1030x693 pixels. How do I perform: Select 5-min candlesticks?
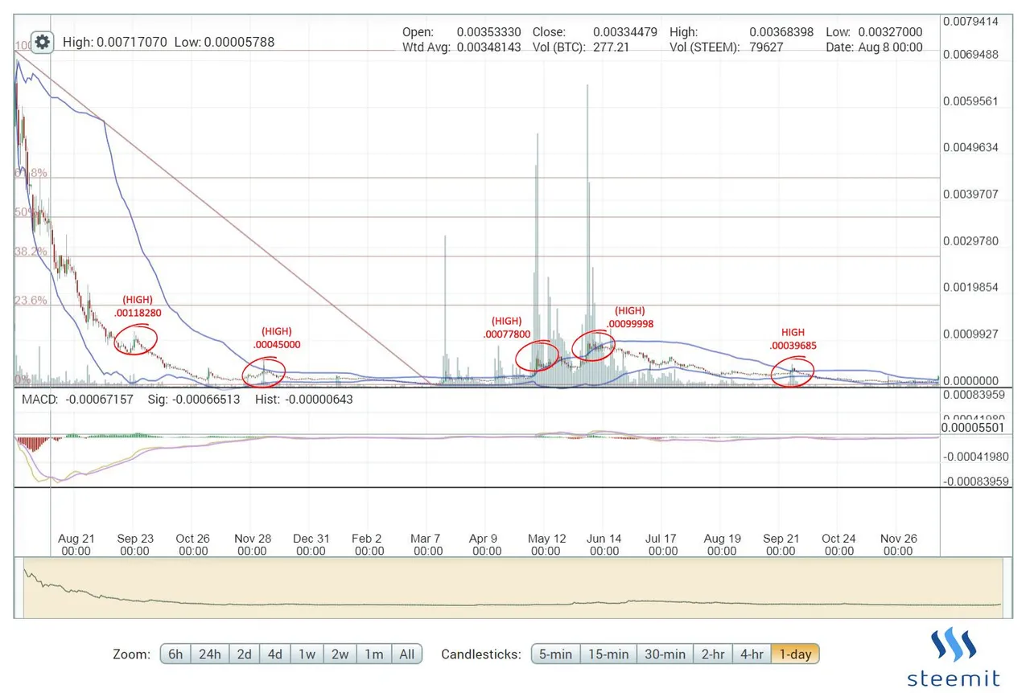pos(555,654)
